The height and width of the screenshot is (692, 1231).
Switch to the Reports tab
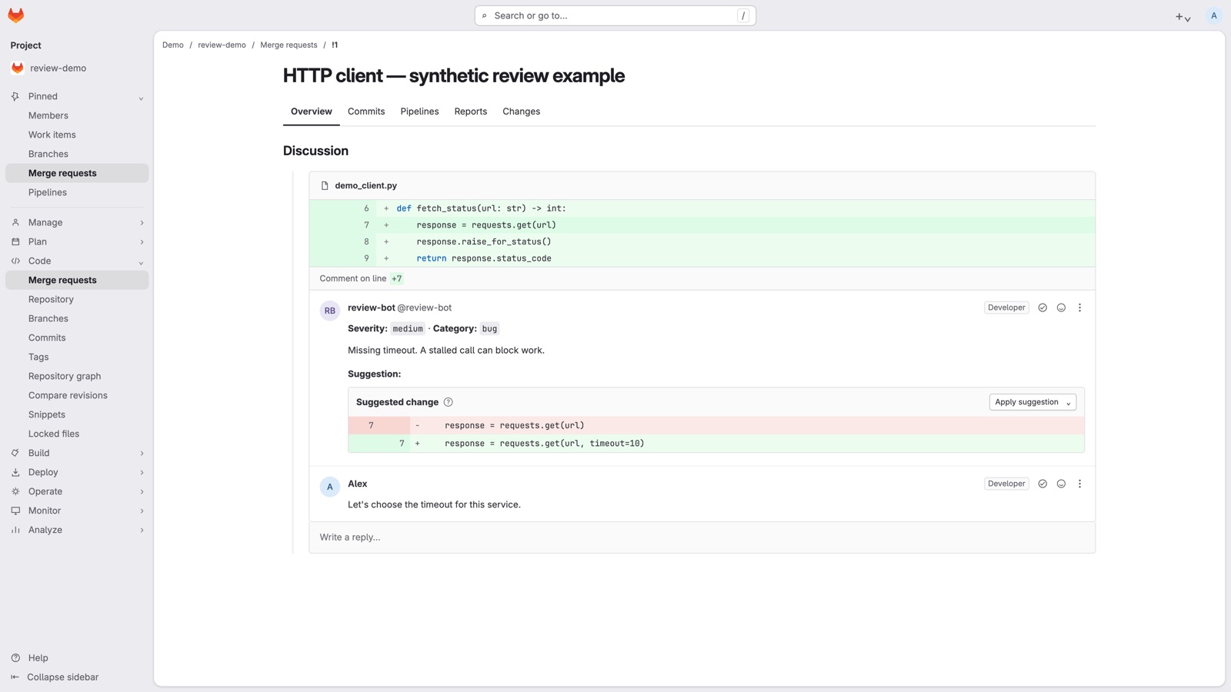pyautogui.click(x=470, y=111)
